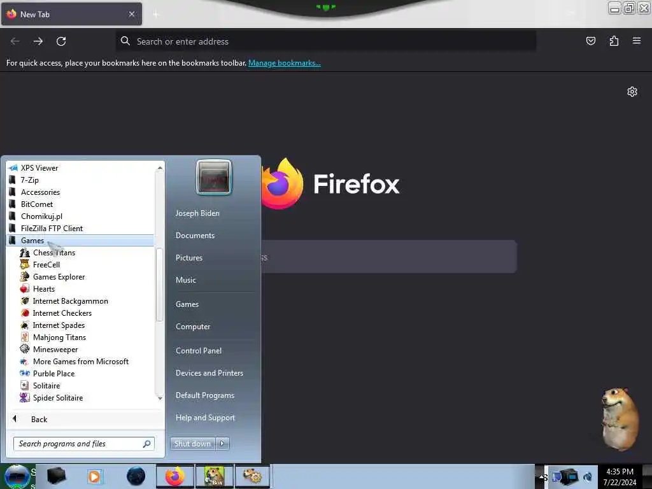652x489 pixels.
Task: Open Music from Start menu
Action: point(185,280)
